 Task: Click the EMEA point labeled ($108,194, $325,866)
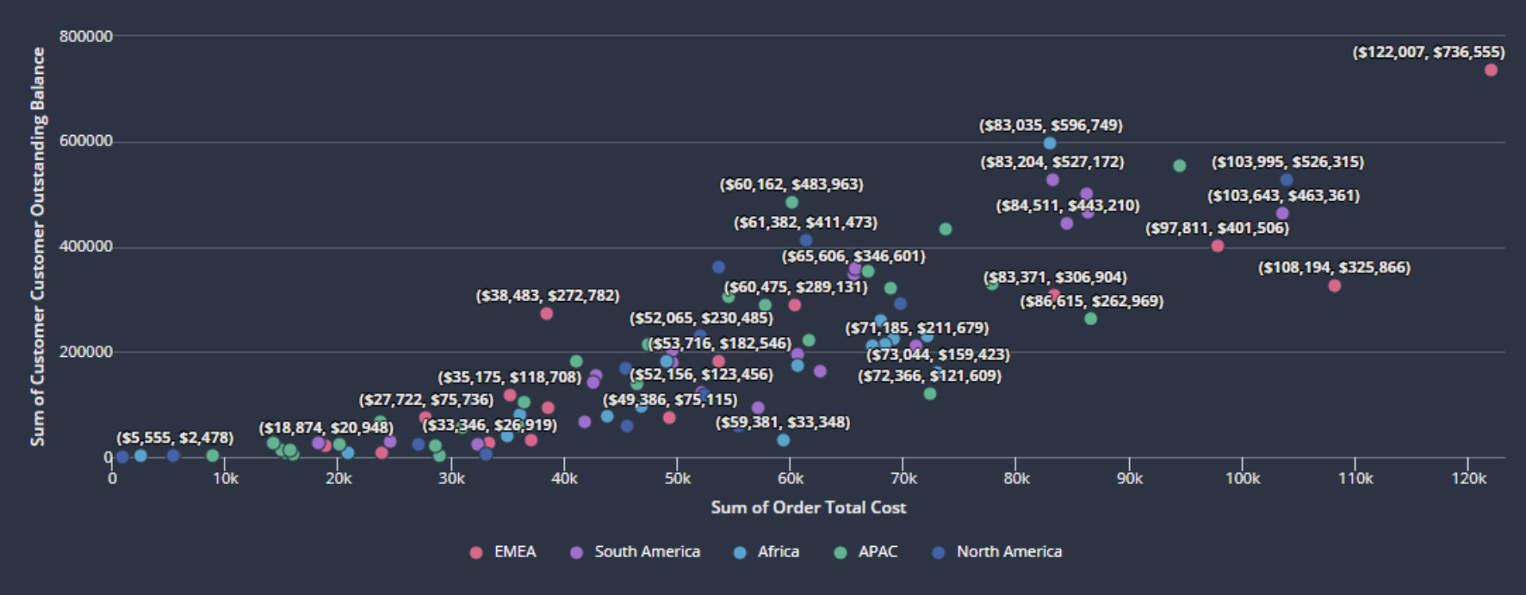coord(1334,285)
